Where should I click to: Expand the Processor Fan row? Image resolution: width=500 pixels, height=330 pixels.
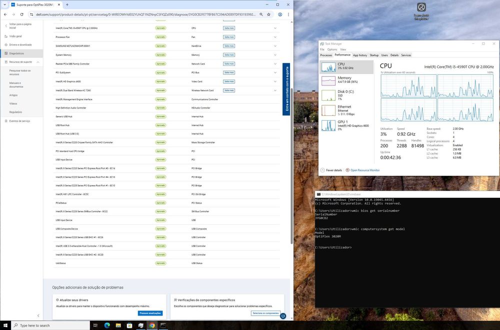(x=275, y=37)
